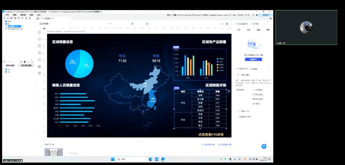Image resolution: width=345 pixels, height=165 pixels.
Task: Click the blue 编辑组件 button
Action: pos(253,59)
